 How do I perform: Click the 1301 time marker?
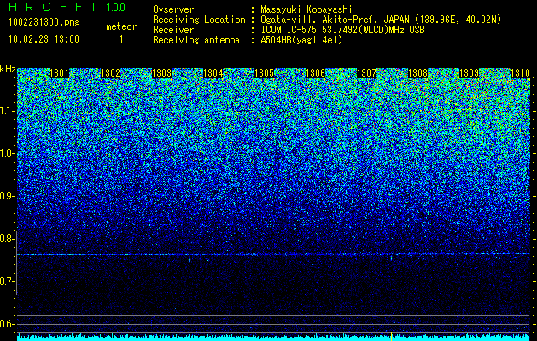59,73
